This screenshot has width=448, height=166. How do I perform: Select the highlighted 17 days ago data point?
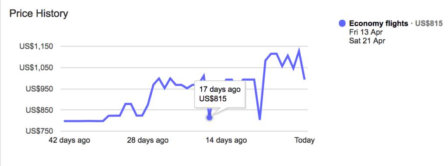click(210, 117)
